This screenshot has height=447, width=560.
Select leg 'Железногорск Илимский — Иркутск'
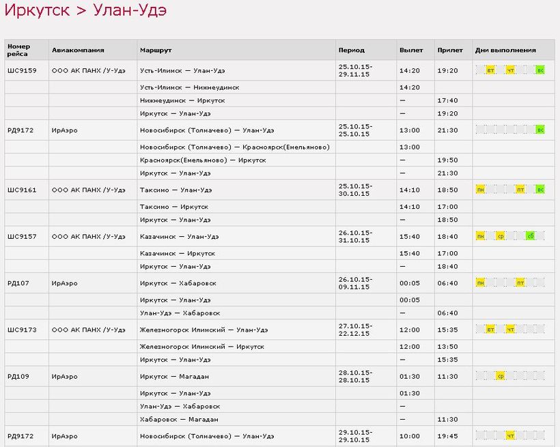tap(202, 346)
